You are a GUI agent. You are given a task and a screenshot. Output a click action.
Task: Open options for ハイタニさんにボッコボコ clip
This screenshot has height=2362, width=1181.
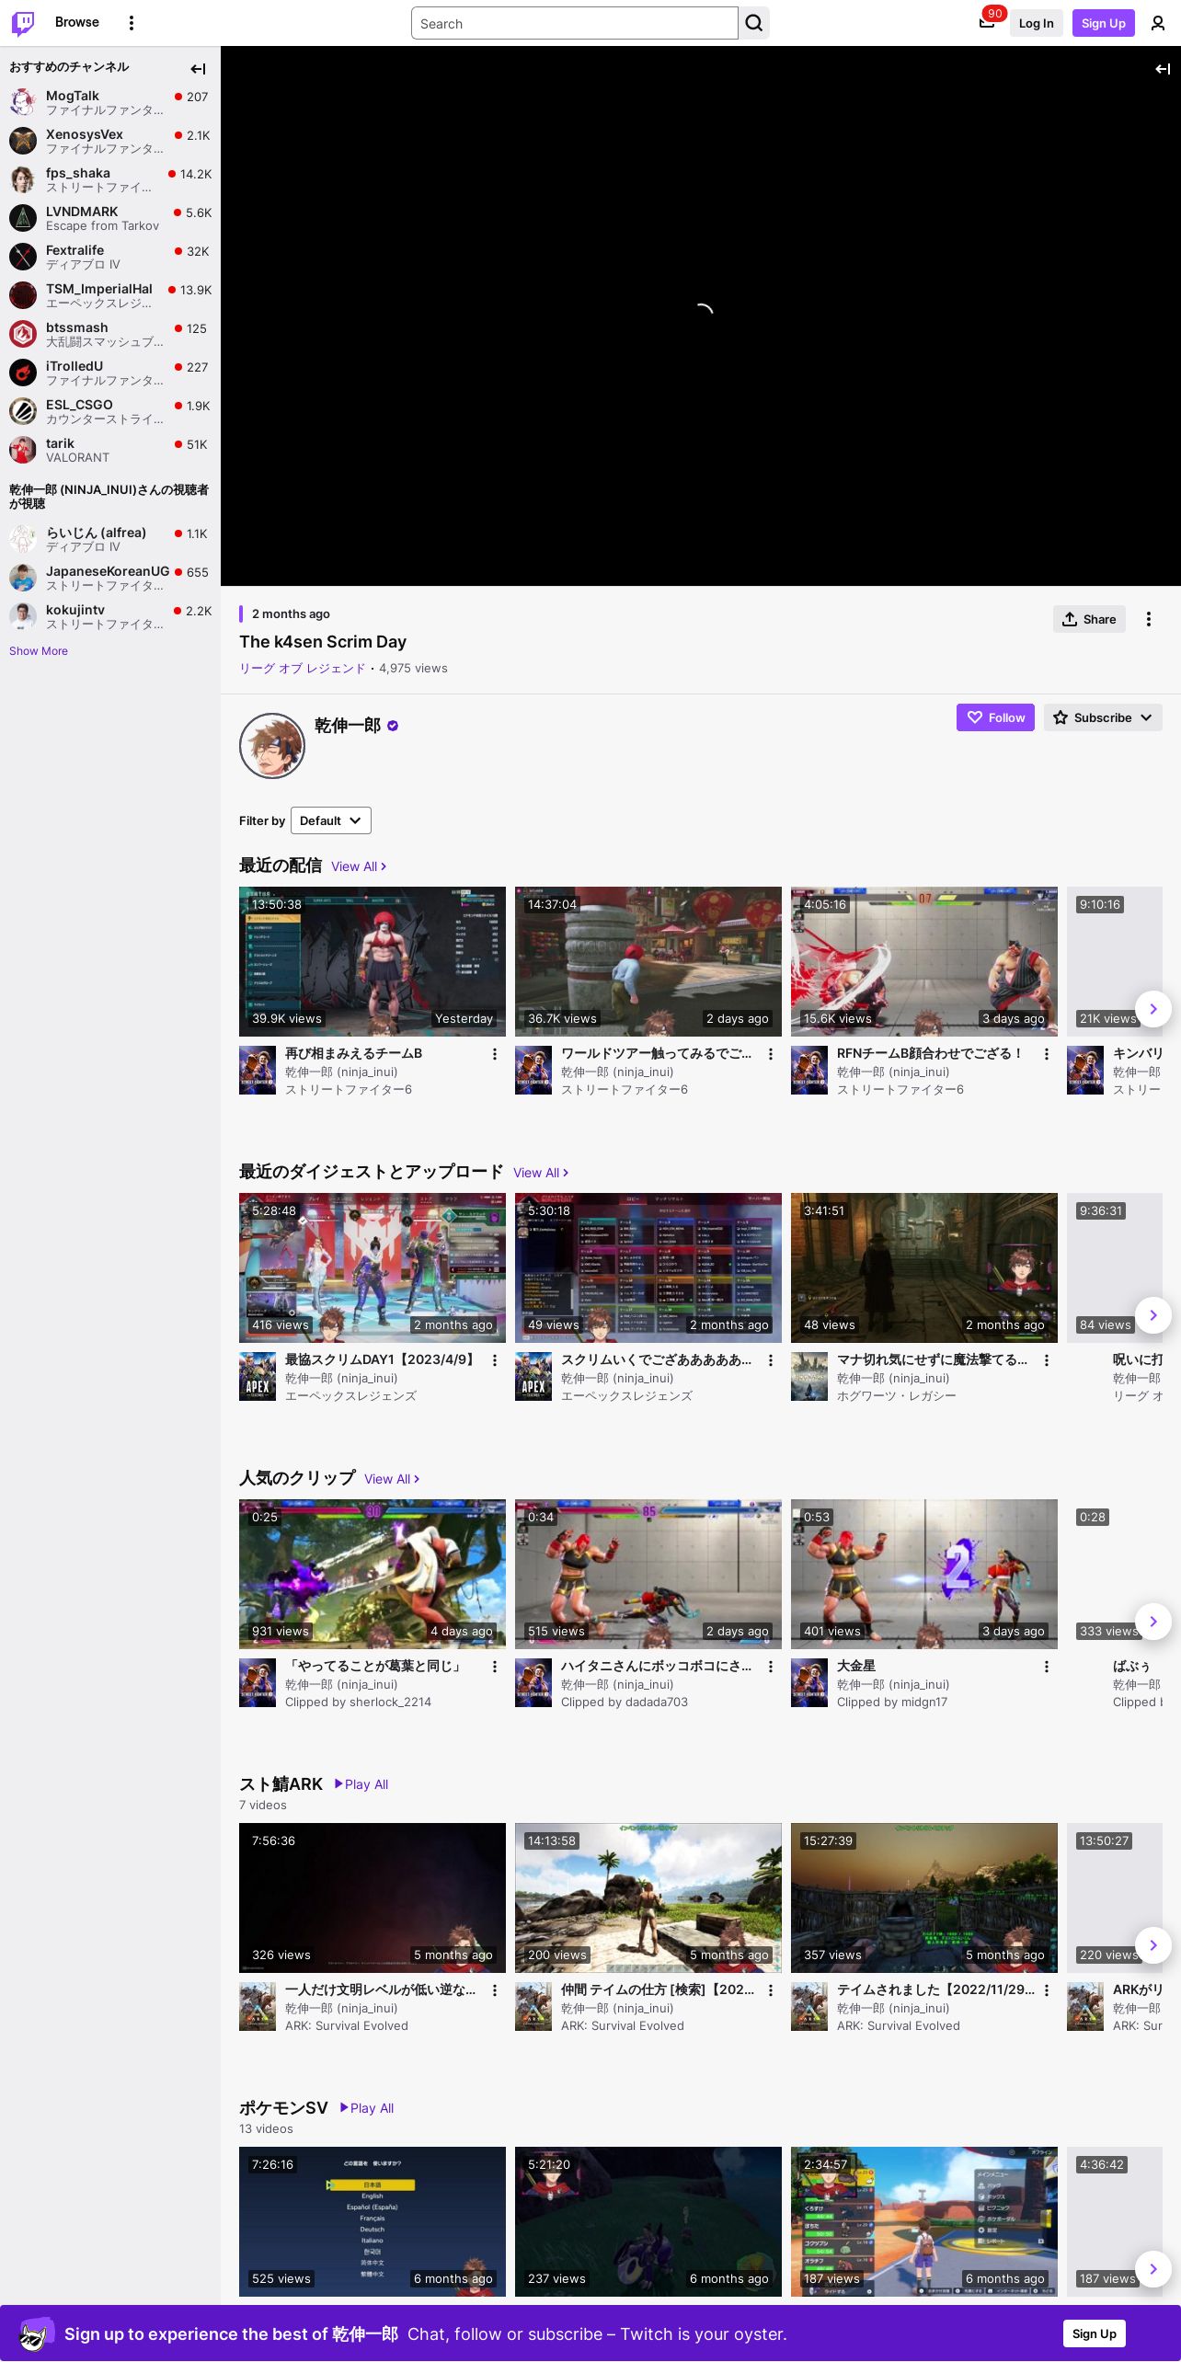pyautogui.click(x=771, y=1667)
